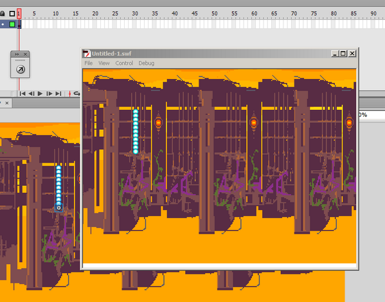Minimize the Untitled-1.swf window
Viewport: 385px width, 302px height.
pos(334,53)
